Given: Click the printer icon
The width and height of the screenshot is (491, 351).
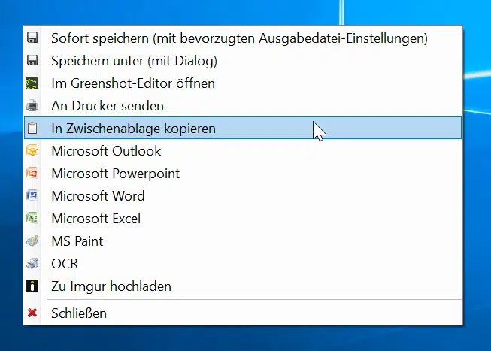Looking at the screenshot, I should 32,106.
